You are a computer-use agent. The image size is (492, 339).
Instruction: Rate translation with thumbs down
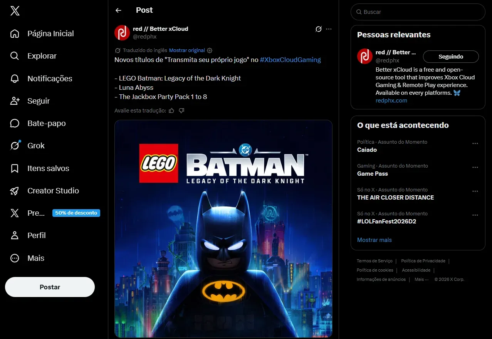click(x=181, y=111)
